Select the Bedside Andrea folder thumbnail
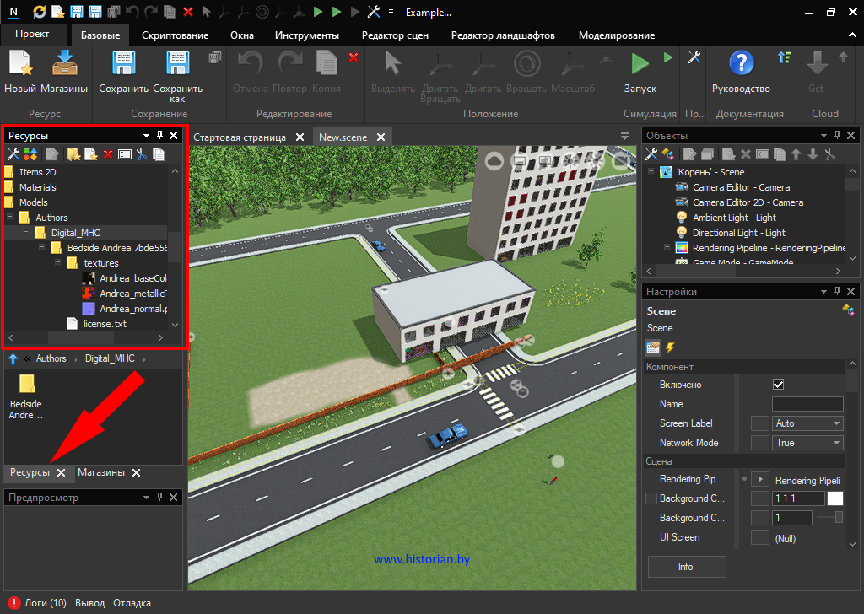 coord(27,385)
